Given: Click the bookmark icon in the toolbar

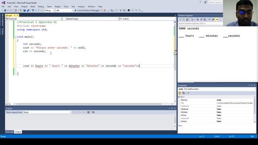Looking at the screenshot, I should 129,10.
